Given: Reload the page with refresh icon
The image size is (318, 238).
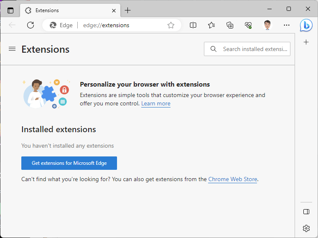Looking at the screenshot, I should [31, 25].
